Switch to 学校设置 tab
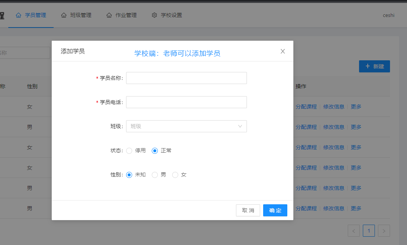The image size is (407, 245). (x=167, y=15)
